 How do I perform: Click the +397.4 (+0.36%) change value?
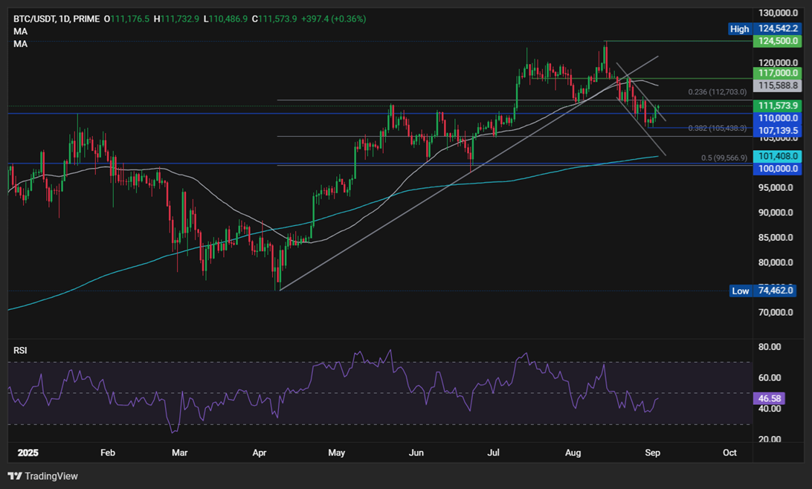coord(333,19)
